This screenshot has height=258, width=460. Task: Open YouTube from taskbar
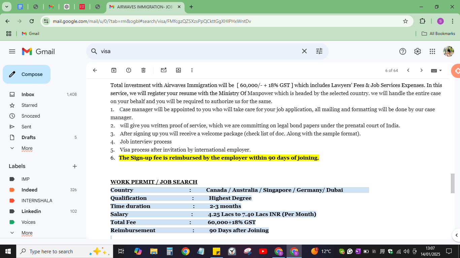pos(263,251)
